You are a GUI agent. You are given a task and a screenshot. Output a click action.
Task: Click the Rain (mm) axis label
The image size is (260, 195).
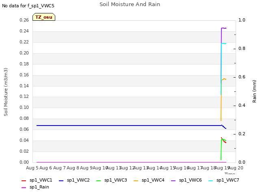254,91
